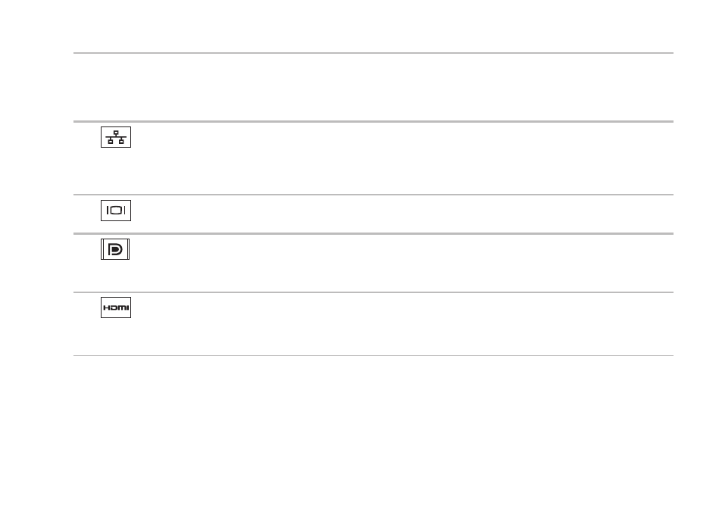
Task: Click the blank description area of the DisplayPort row
Action: coord(402,263)
